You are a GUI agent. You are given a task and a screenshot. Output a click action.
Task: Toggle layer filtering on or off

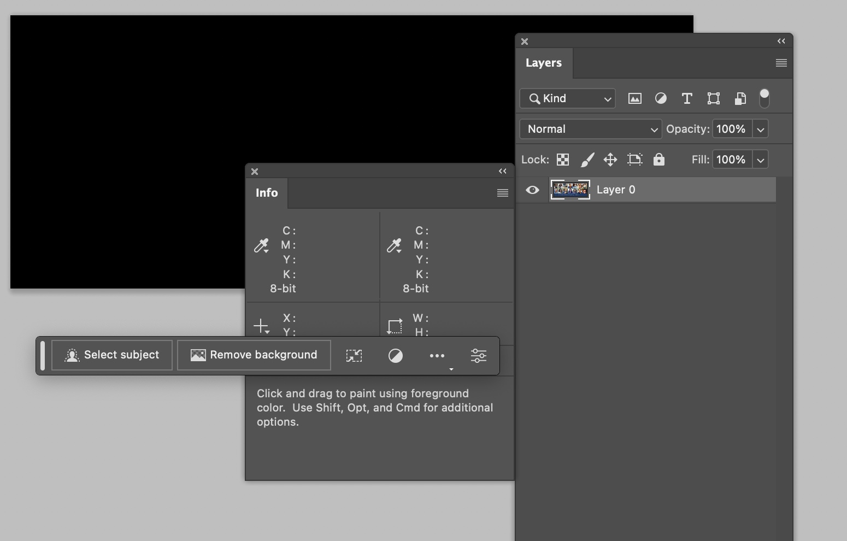pyautogui.click(x=764, y=98)
